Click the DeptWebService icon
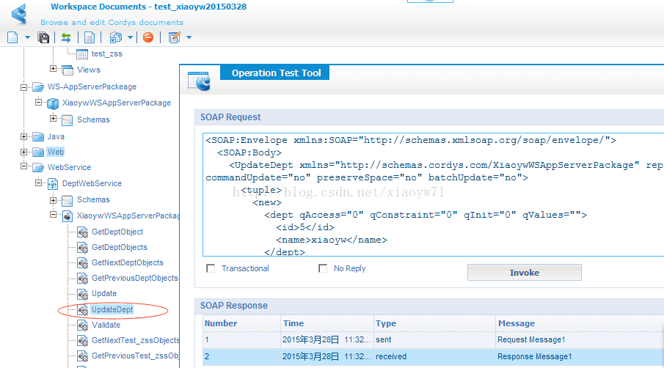664x368 pixels. pos(53,184)
